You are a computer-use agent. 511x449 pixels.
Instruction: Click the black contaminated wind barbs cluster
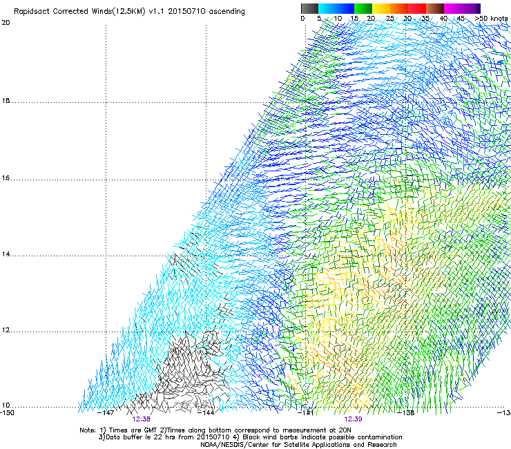tap(187, 372)
